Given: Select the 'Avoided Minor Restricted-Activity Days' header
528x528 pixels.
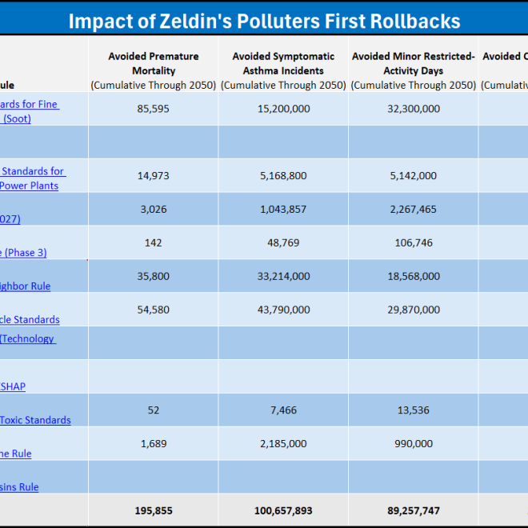Looking at the screenshot, I should (x=413, y=63).
